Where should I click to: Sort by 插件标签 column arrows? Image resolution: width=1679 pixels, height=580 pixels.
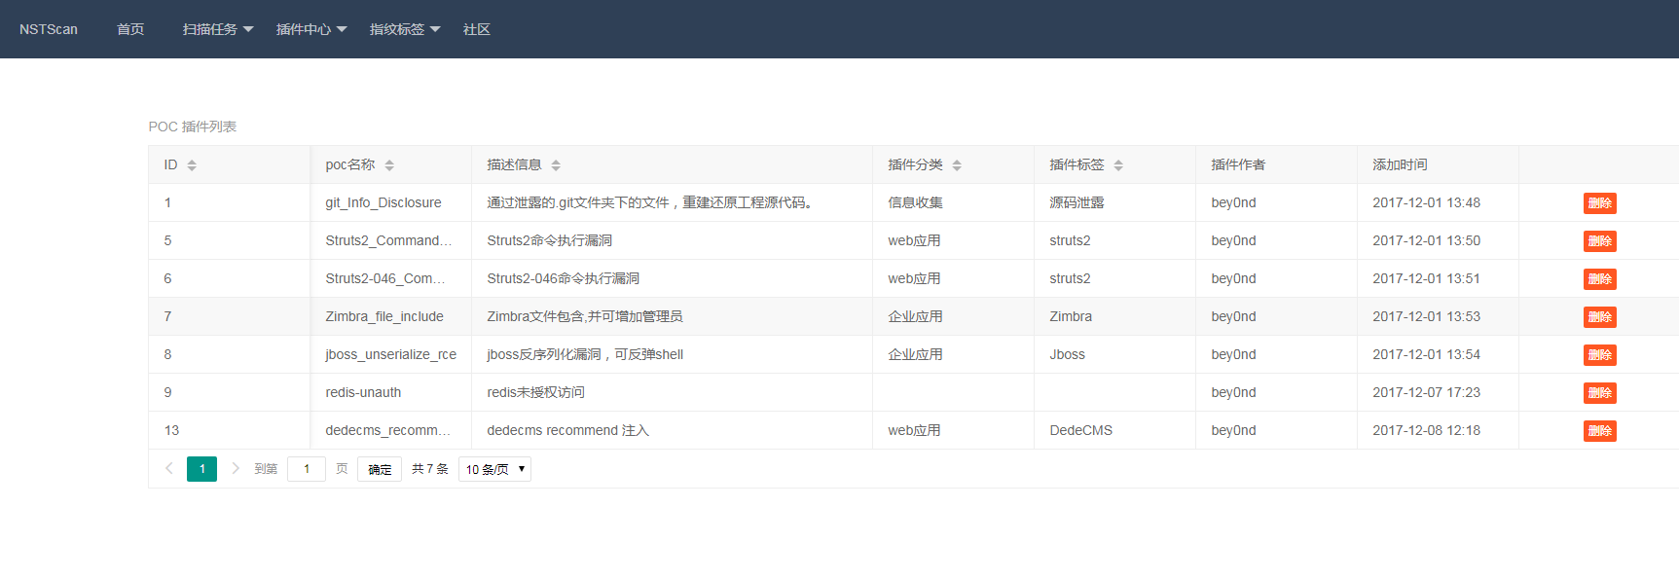click(x=1118, y=165)
